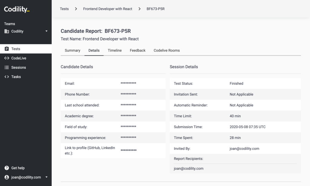Image resolution: width=310 pixels, height=186 pixels.
Task: Click the Tests clipboard icon
Action: pyautogui.click(x=7, y=49)
